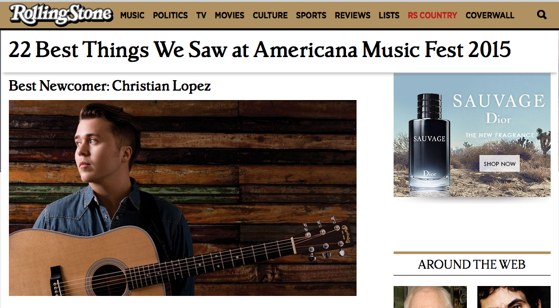Click the Around the Web heading
The image size is (559, 308).
(472, 265)
